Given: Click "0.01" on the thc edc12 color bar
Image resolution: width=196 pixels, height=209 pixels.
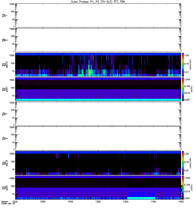Looking at the screenshot, I should 186,171.
